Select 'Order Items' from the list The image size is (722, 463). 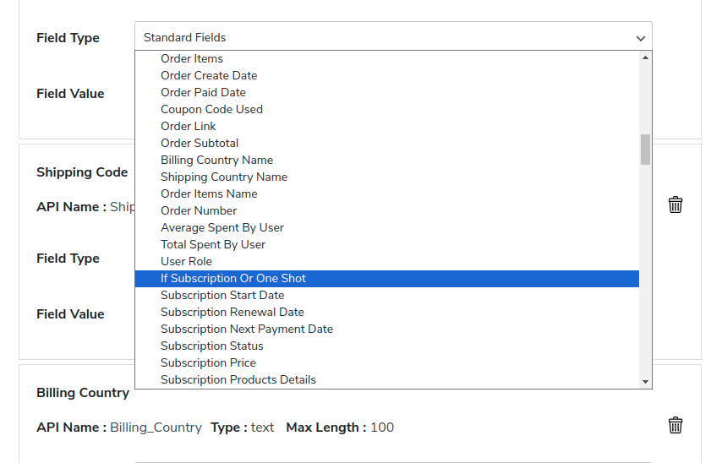(192, 58)
